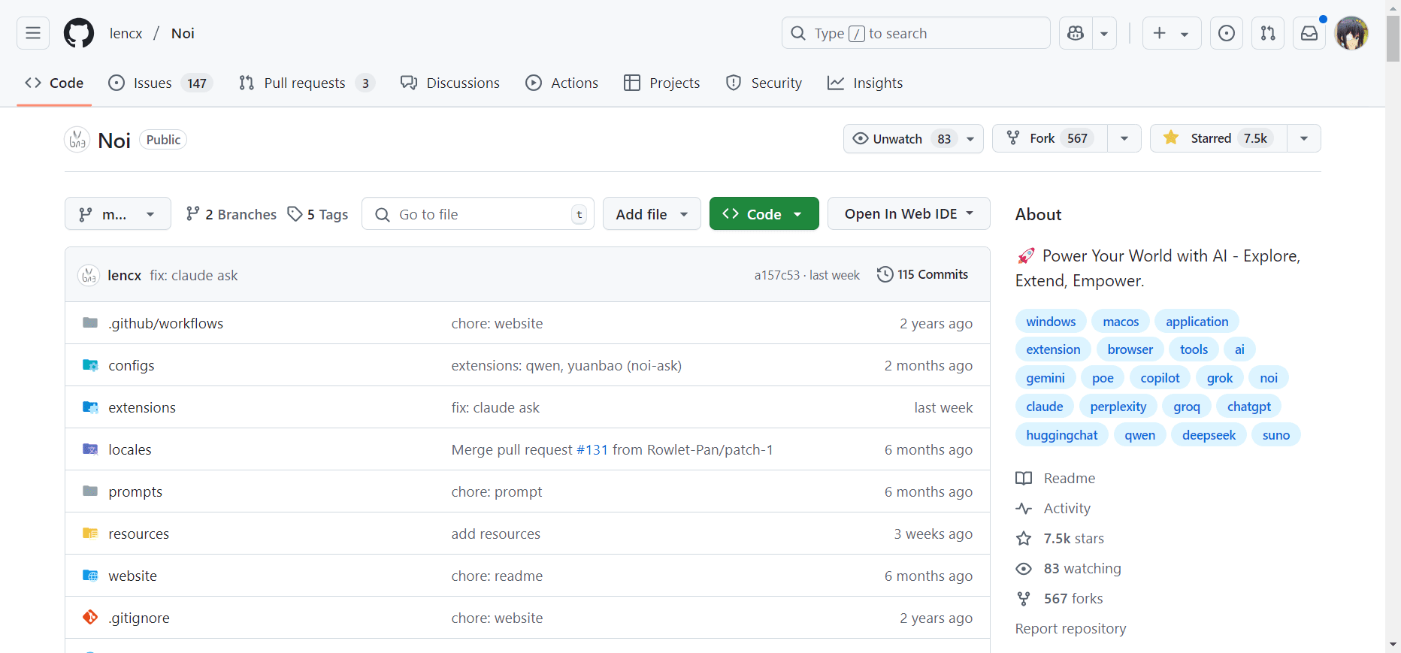1401x653 pixels.
Task: Expand the Add file dropdown
Action: tap(652, 214)
